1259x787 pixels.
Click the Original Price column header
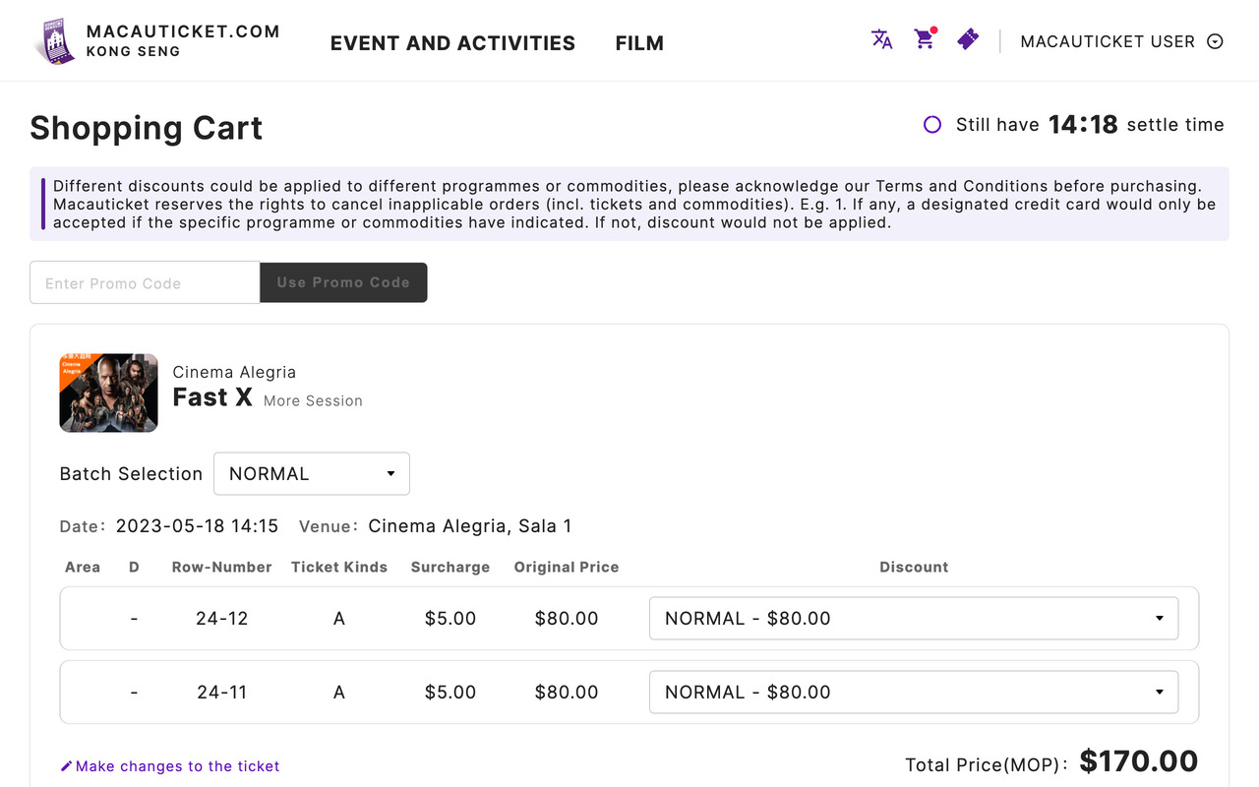coord(567,568)
